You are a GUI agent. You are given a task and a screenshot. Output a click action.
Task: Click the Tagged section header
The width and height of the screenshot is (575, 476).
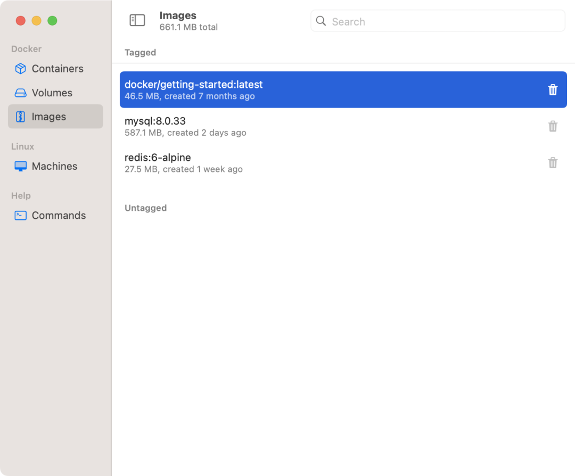point(140,52)
